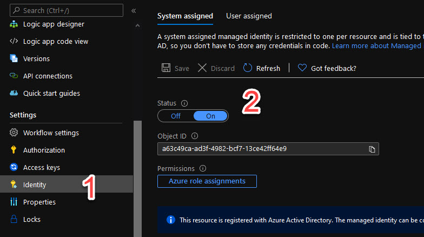Click the Permissions info icon

203,168
